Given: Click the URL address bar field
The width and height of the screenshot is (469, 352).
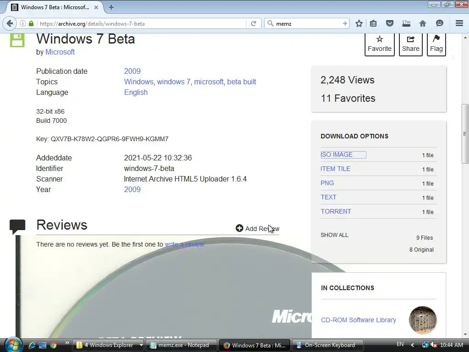Looking at the screenshot, I should [x=141, y=23].
